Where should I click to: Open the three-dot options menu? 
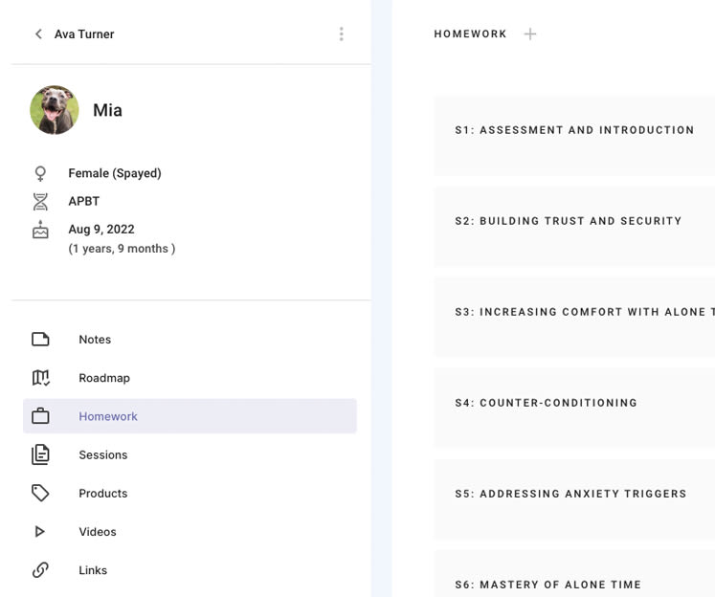(341, 34)
